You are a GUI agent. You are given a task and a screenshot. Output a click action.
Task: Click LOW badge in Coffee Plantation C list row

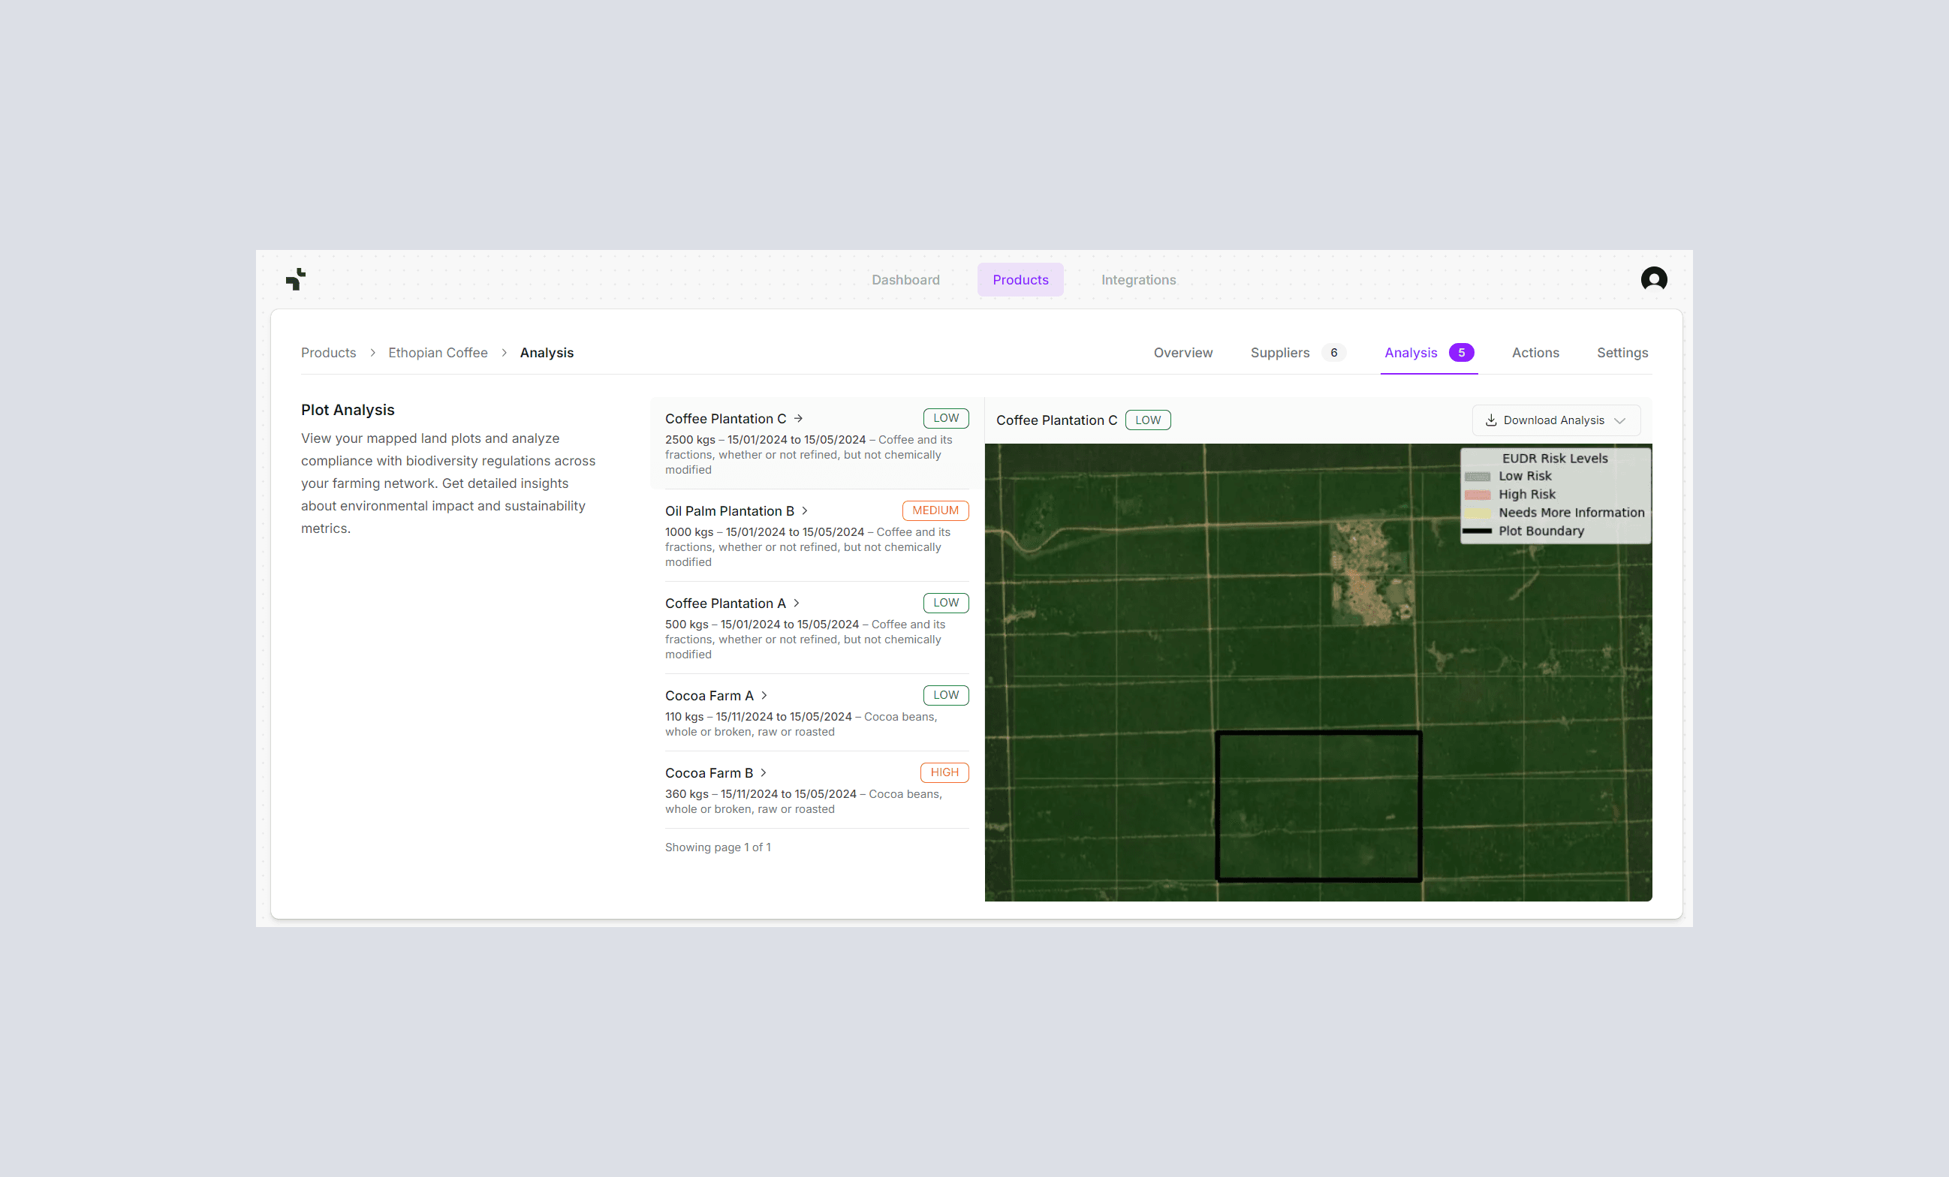(946, 418)
